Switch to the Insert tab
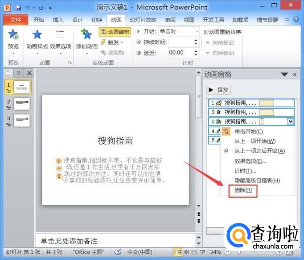Image resolution: width=304 pixels, height=260 pixels. 58,20
